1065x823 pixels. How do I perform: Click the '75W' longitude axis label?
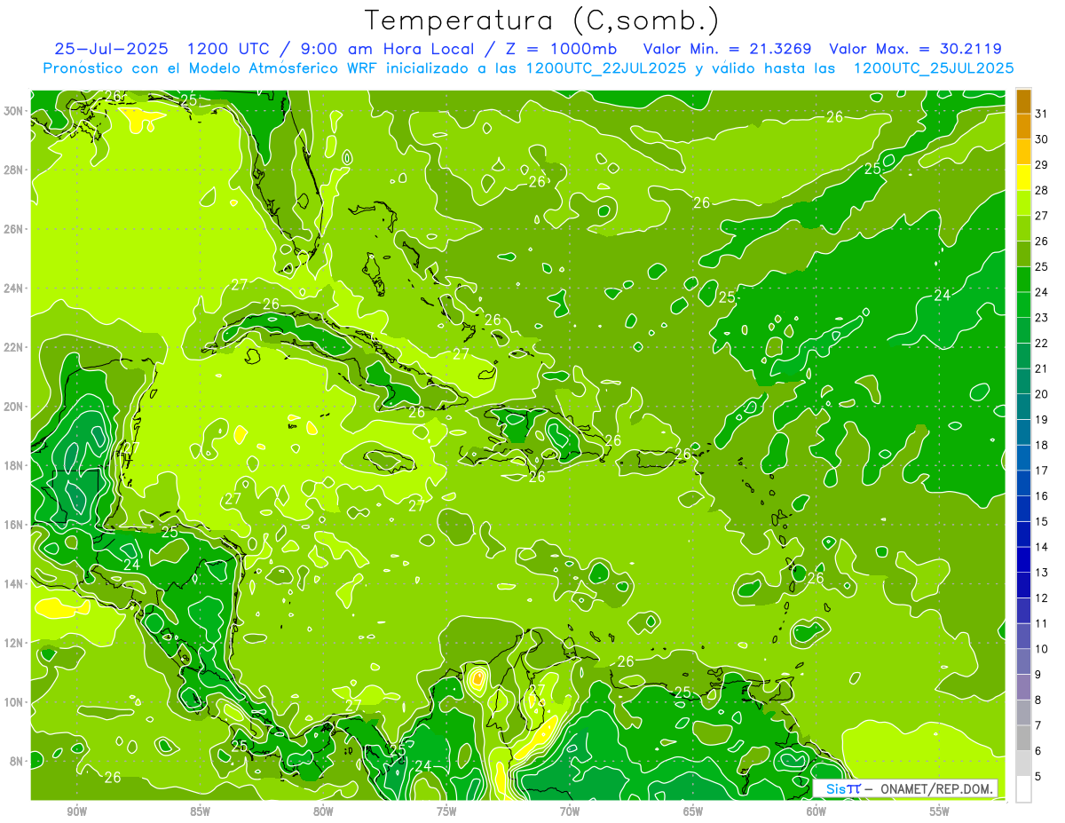tap(446, 811)
